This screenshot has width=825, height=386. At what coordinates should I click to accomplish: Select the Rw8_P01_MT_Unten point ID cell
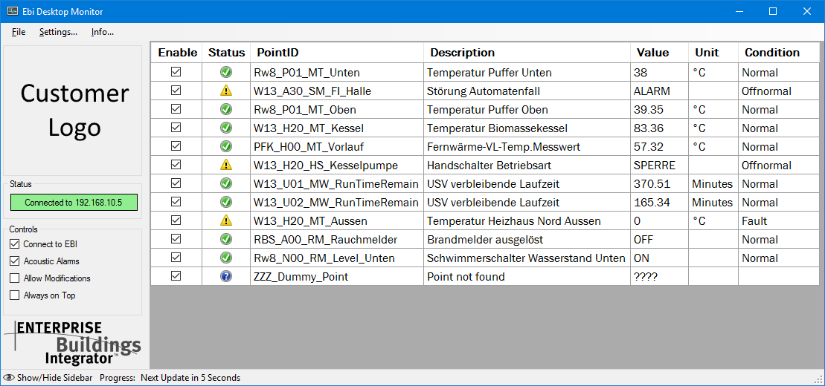point(337,73)
